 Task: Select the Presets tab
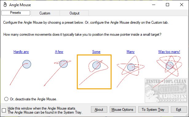(16, 13)
